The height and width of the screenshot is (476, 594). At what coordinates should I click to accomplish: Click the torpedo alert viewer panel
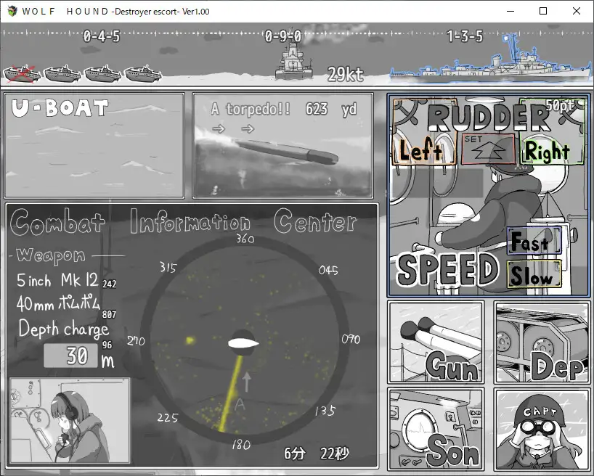(283, 145)
